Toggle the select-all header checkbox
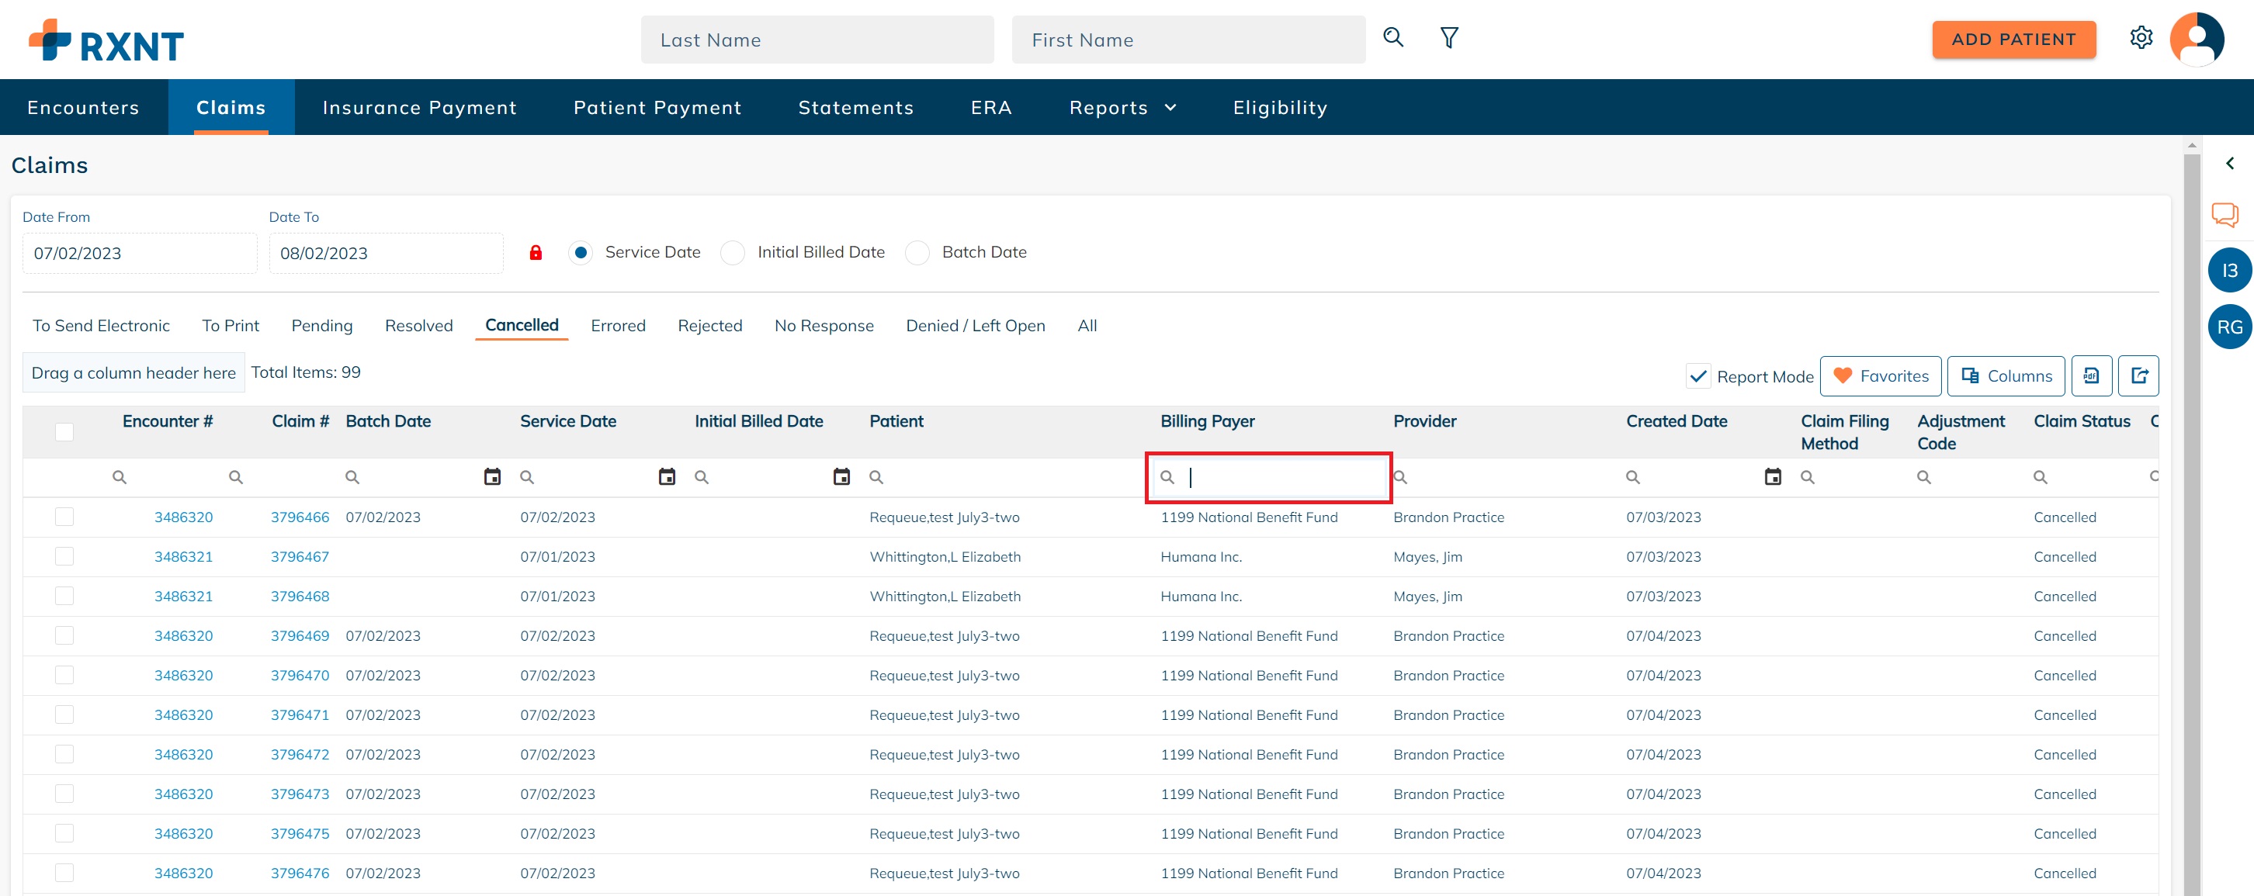This screenshot has height=896, width=2254. pos(64,432)
